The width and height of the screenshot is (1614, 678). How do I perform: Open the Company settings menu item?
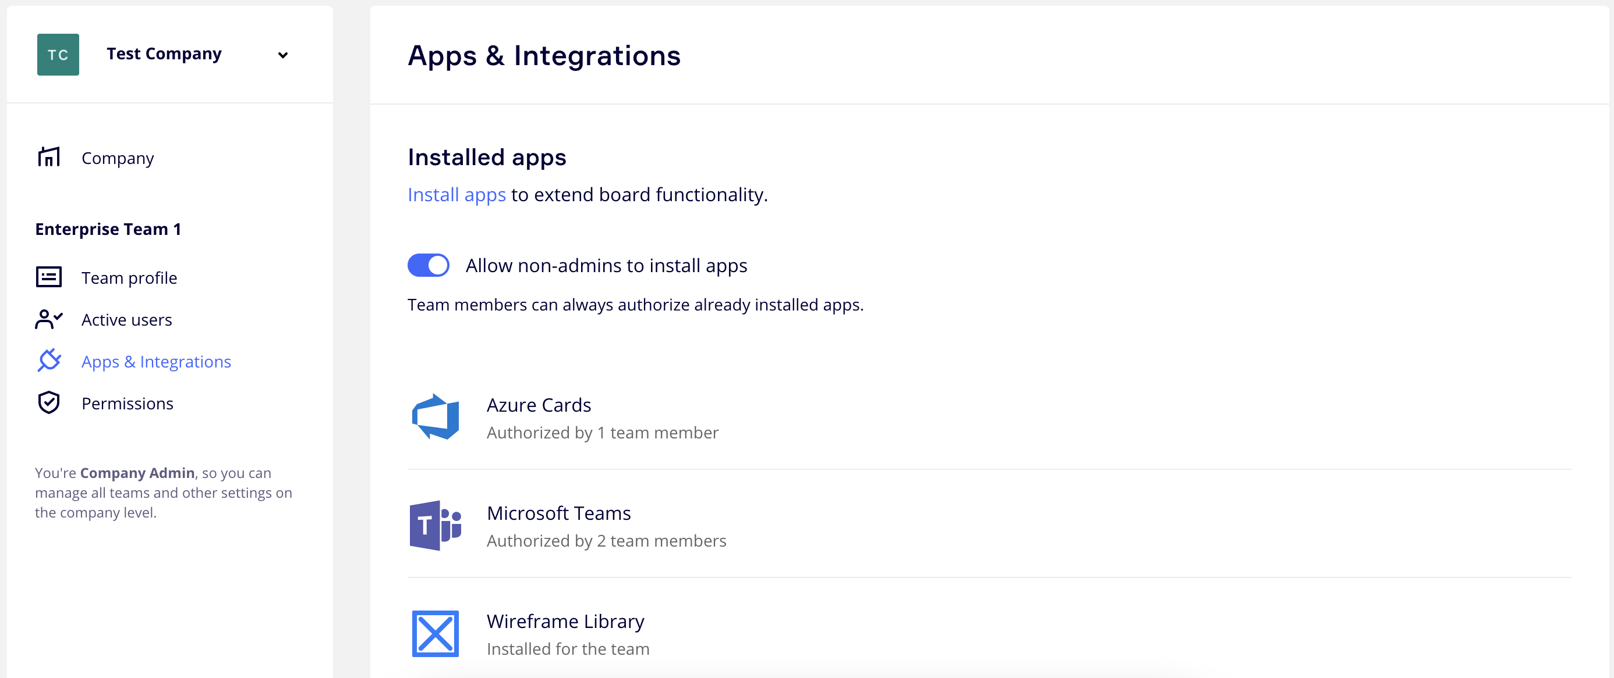point(118,158)
